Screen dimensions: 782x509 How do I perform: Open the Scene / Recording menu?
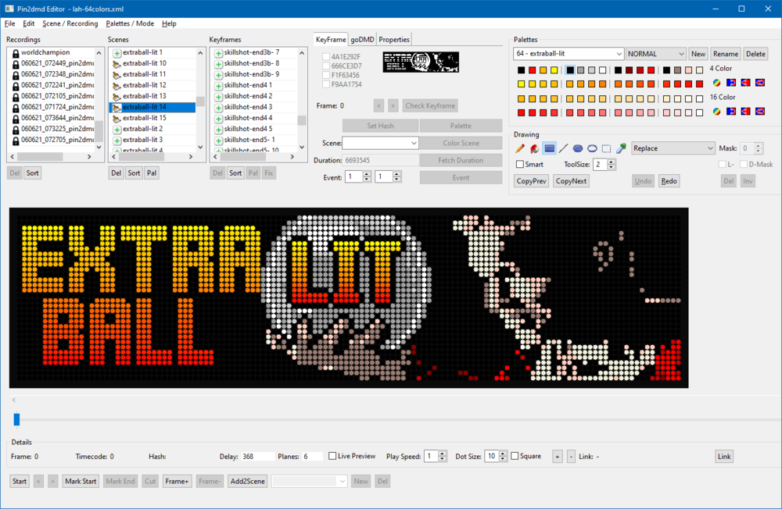pyautogui.click(x=70, y=23)
